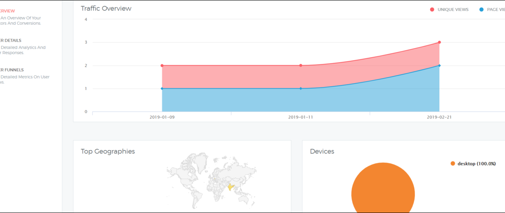Viewport: 505px width, 213px height.
Task: Click highlighted India on the world map
Action: pos(231,187)
